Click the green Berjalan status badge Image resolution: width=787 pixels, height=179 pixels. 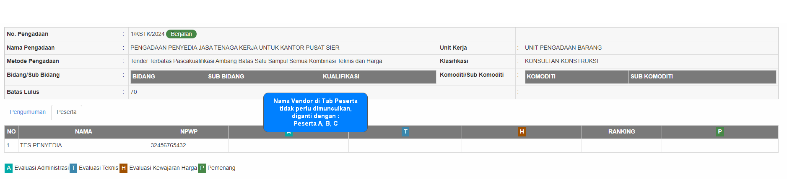pos(181,34)
